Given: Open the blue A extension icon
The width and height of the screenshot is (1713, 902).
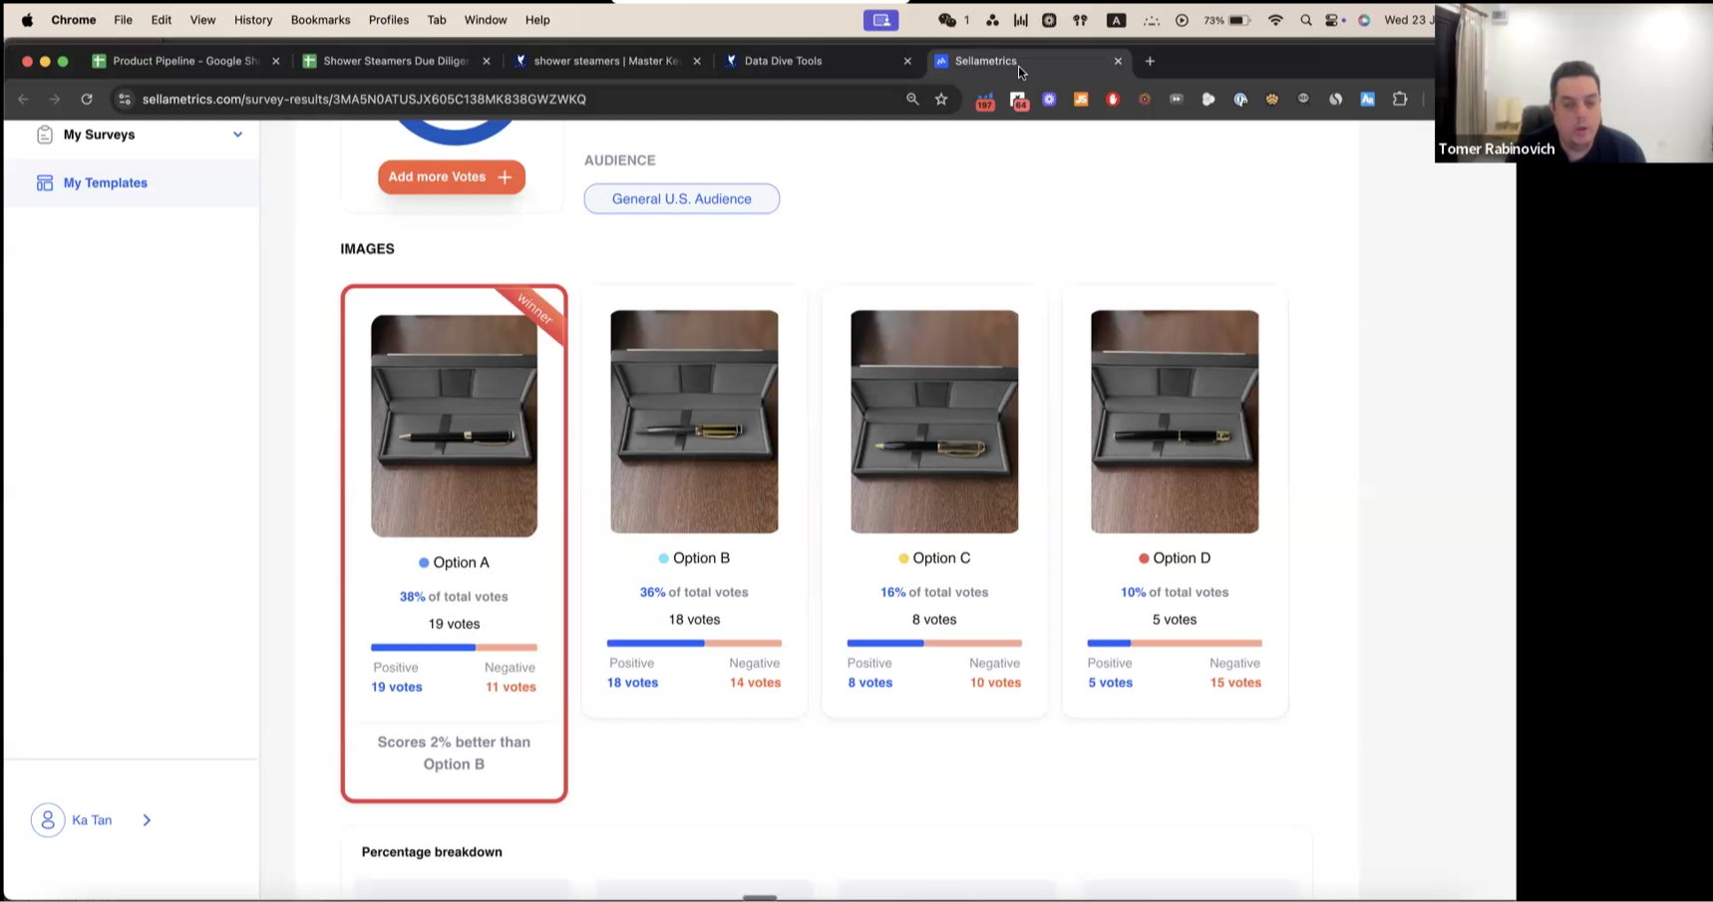Looking at the screenshot, I should click(1368, 99).
